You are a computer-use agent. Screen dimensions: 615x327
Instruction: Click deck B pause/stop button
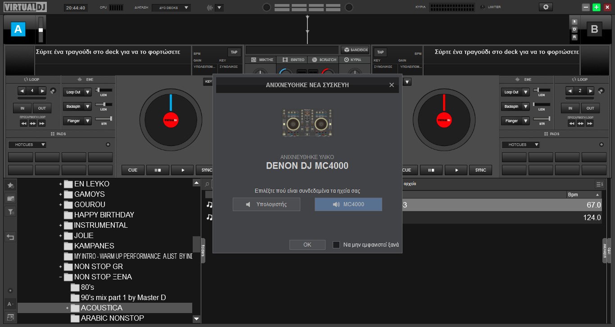click(432, 170)
